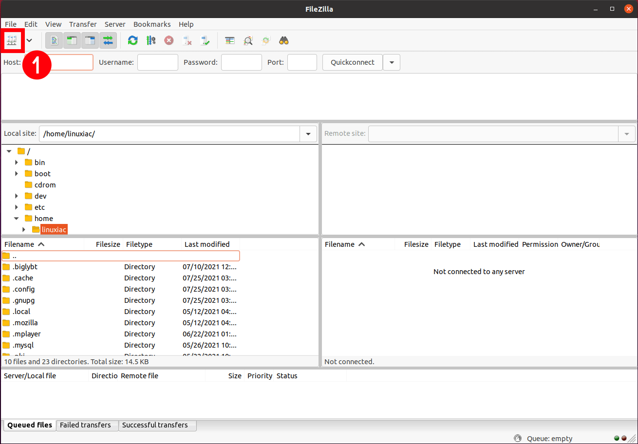Refresh the file and folder lists

(132, 40)
